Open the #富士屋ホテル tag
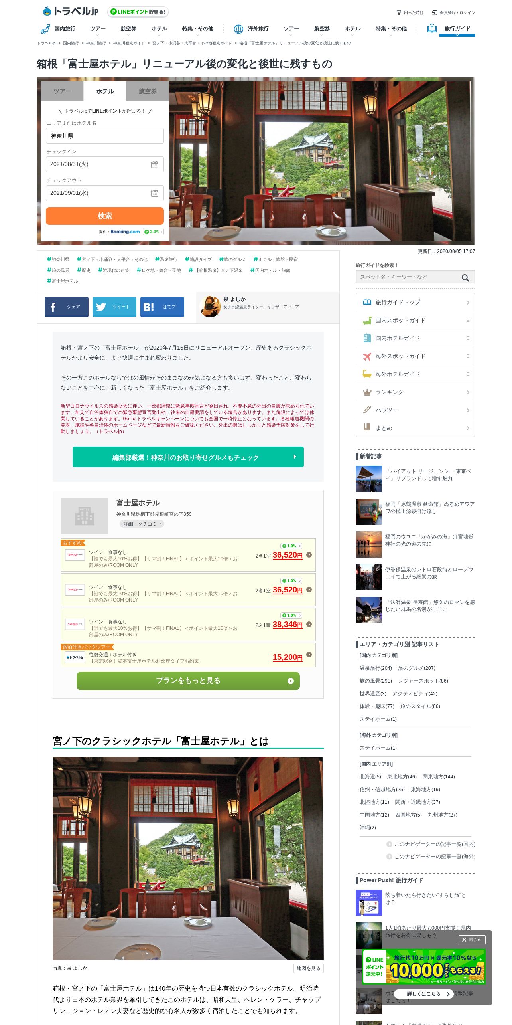 click(x=63, y=281)
